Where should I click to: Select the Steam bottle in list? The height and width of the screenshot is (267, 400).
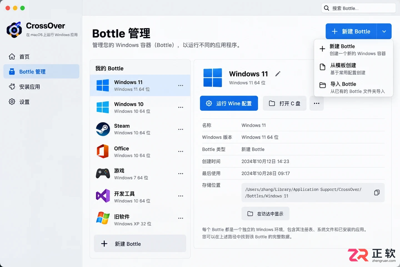140,129
